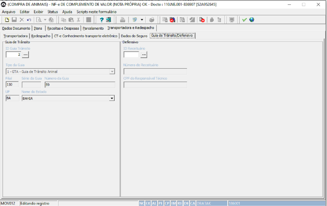Viewport: 327px width, 206px height.
Task: Click the undo arrow toolbar icon
Action: coord(29,20)
